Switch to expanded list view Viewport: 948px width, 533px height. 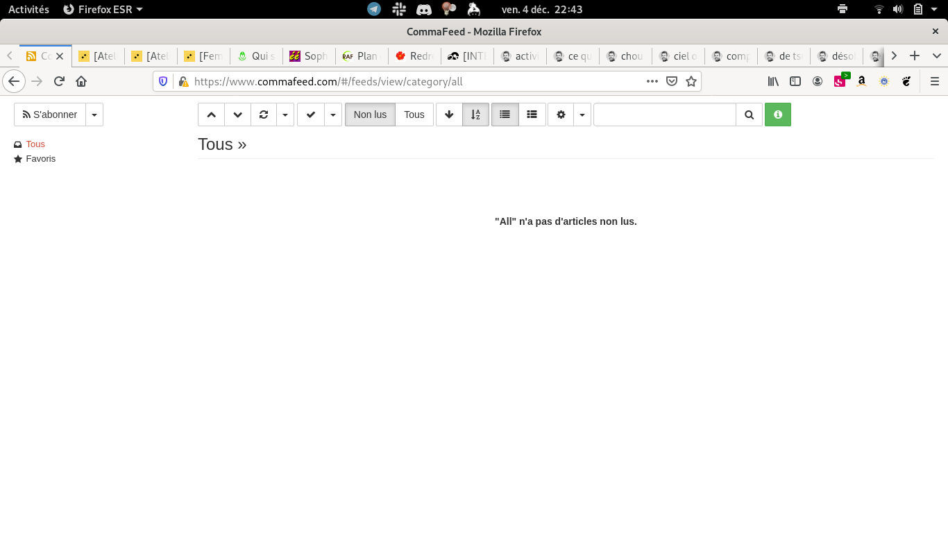532,115
